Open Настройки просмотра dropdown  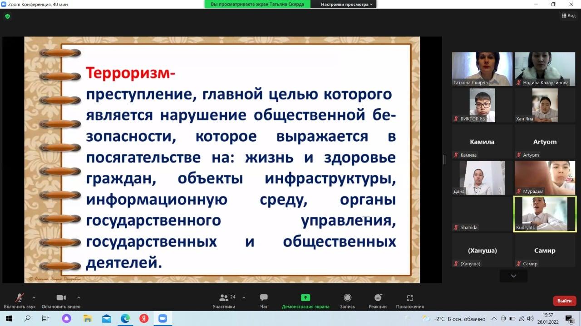(347, 4)
